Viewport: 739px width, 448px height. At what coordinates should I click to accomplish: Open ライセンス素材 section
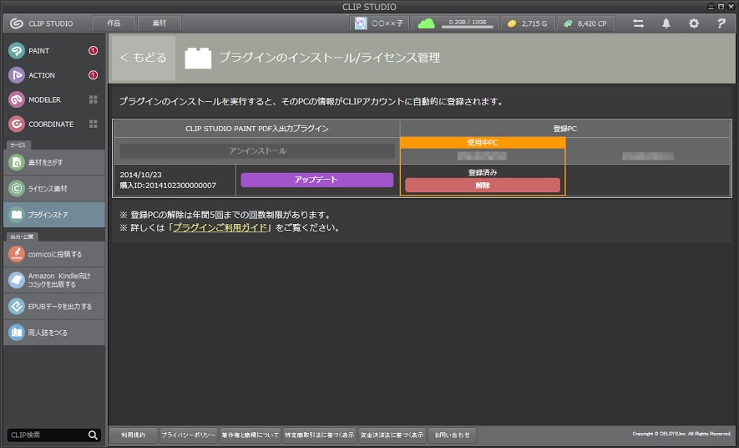click(54, 189)
